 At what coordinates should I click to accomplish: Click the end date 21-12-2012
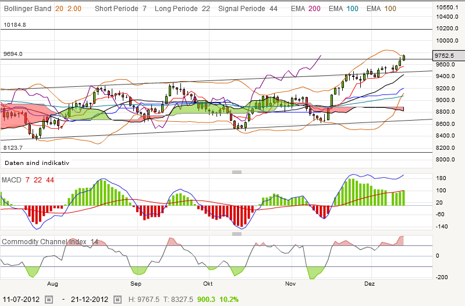click(x=90, y=299)
